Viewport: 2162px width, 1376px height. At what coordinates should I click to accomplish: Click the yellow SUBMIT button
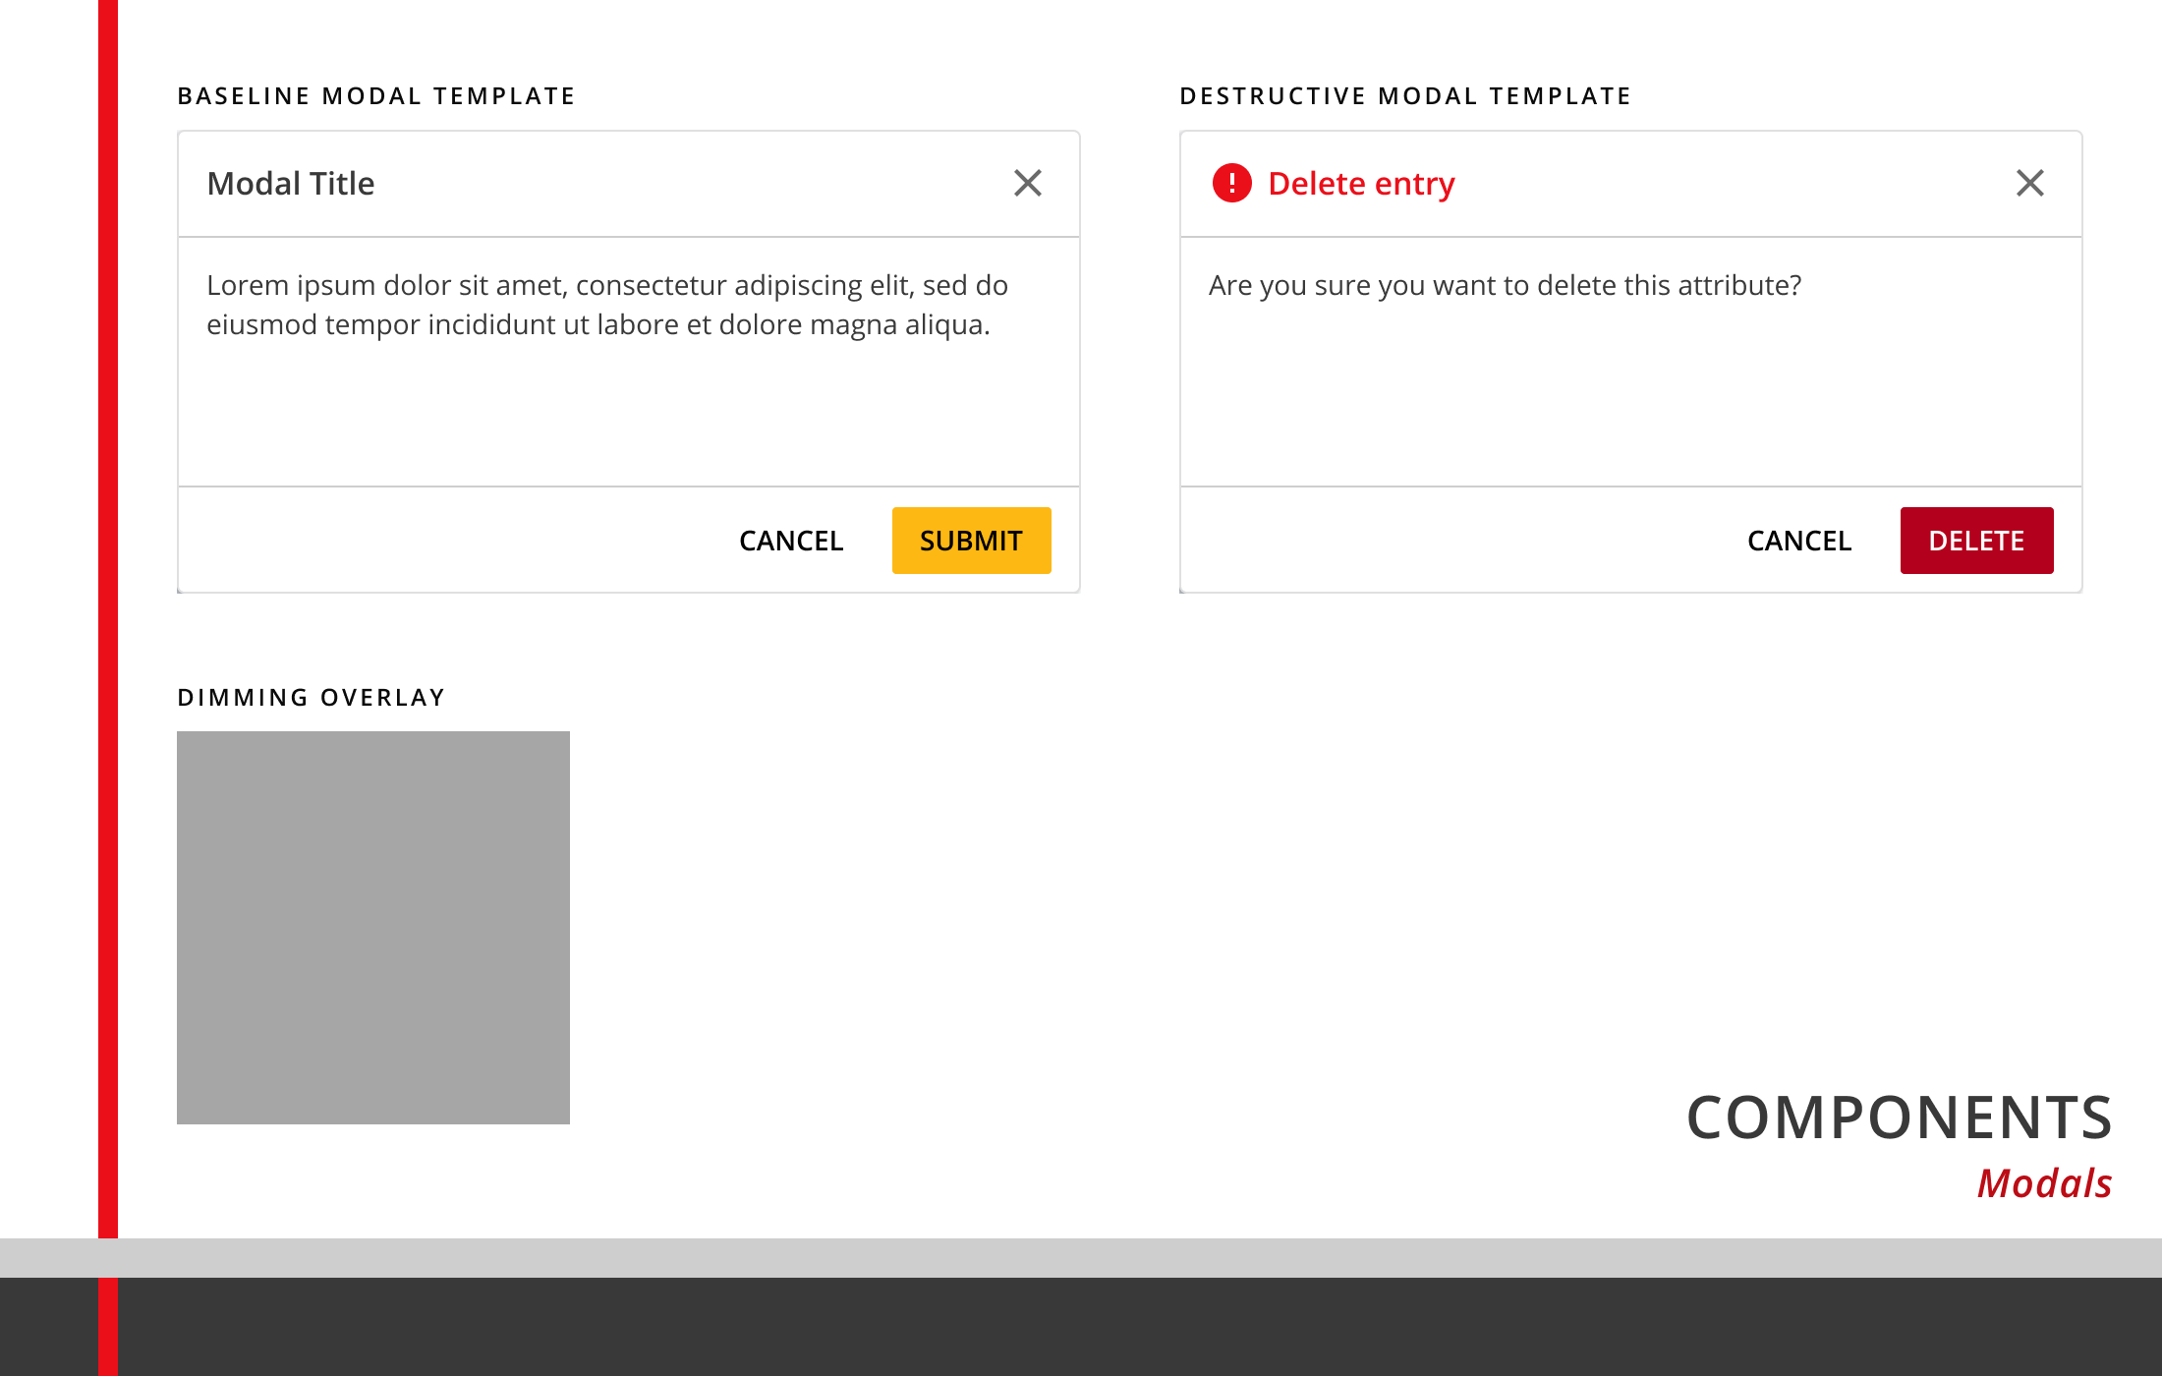[971, 541]
